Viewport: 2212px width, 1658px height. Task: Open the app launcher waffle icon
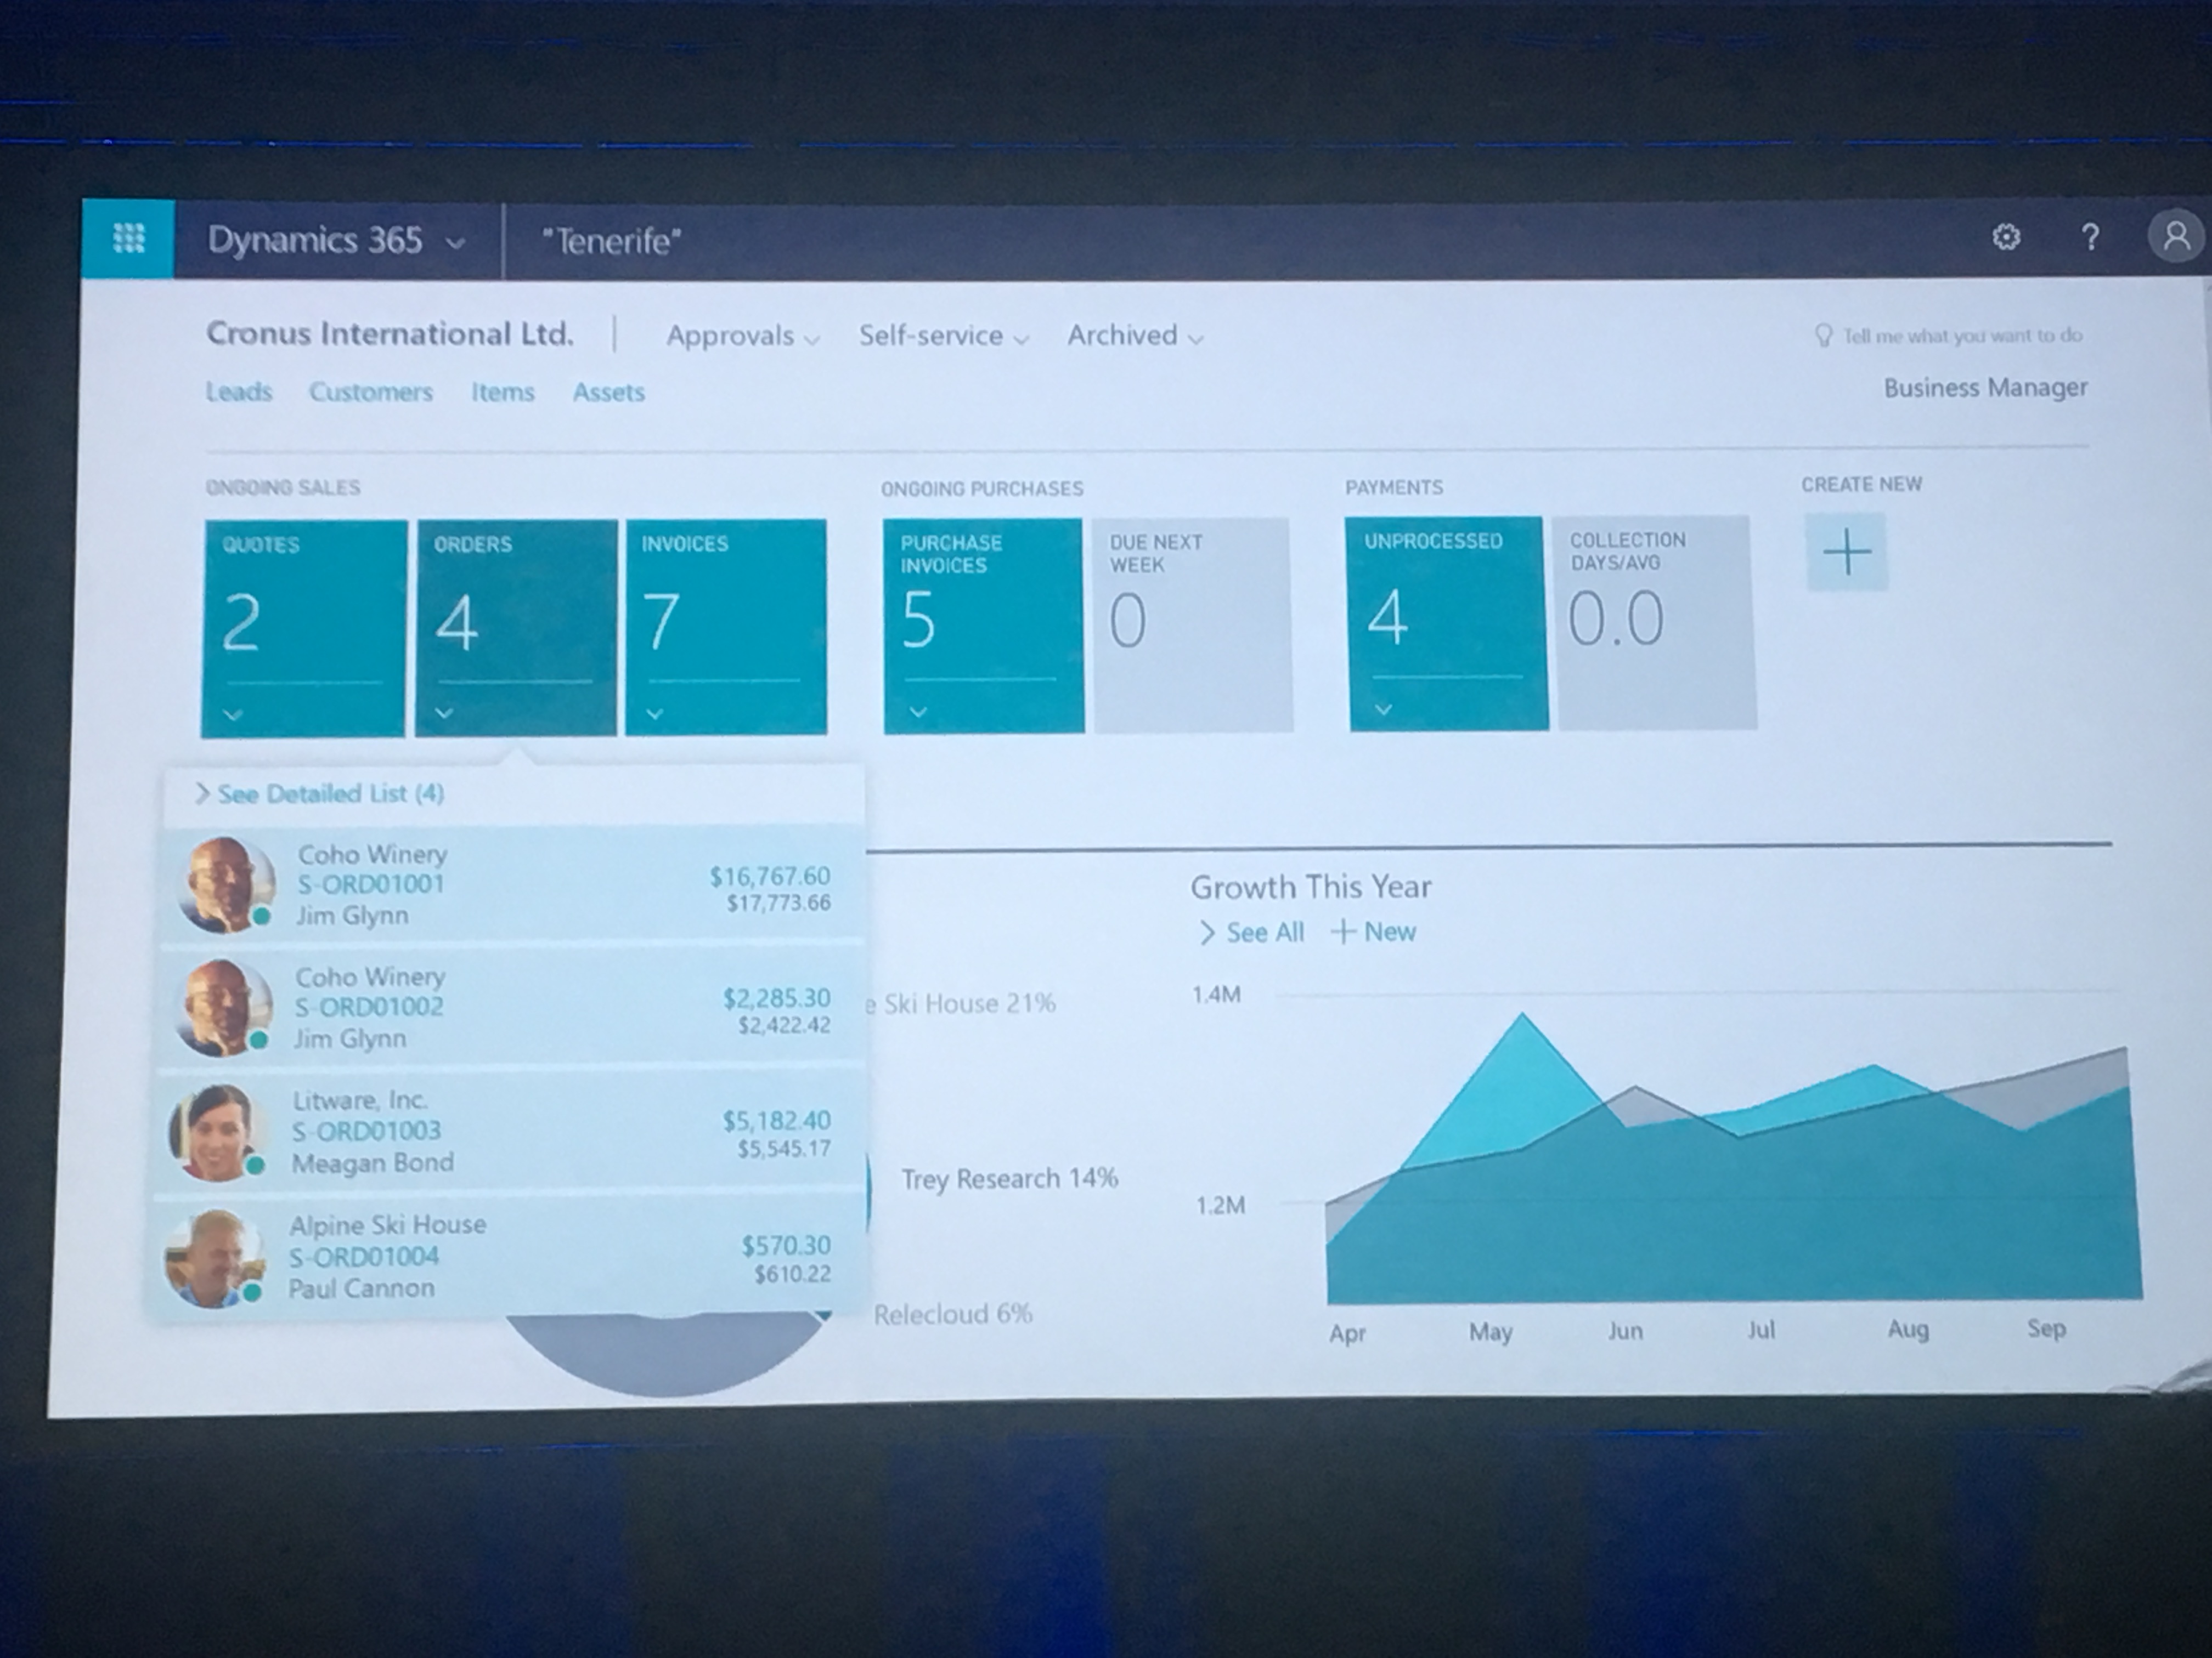(x=129, y=239)
